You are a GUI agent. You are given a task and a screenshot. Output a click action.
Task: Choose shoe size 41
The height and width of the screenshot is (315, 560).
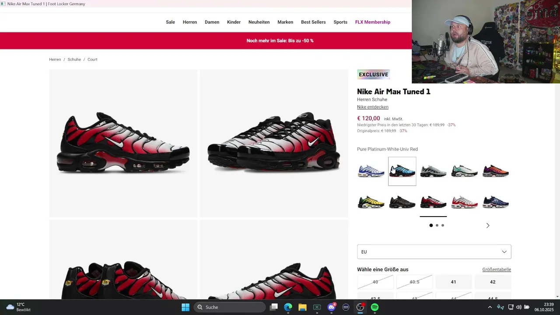[x=453, y=282]
